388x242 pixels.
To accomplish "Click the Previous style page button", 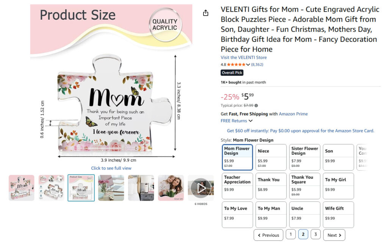I will 269,235.
